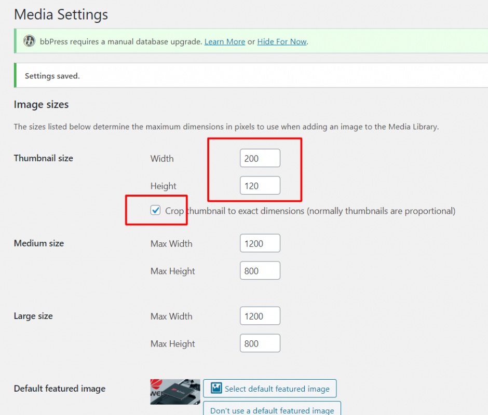Click the Medium size Max Width label

pyautogui.click(x=171, y=244)
